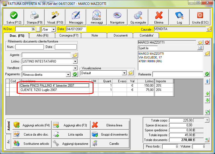Open the Listino dropdown

(x=75, y=61)
